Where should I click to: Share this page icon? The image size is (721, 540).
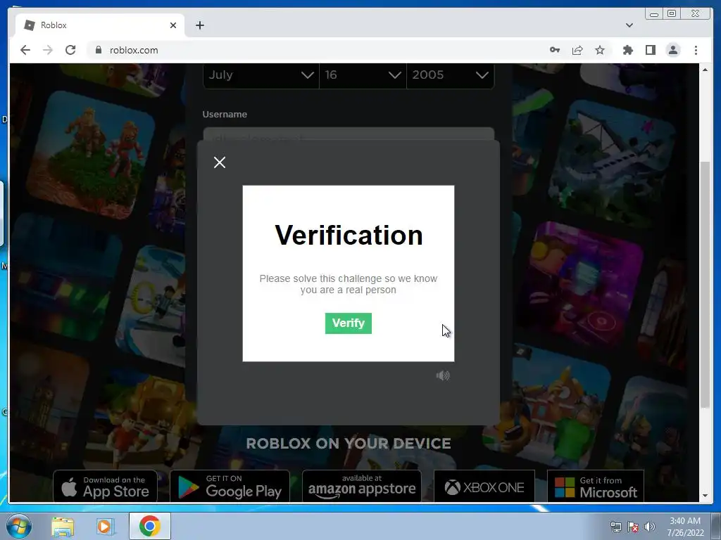(577, 50)
